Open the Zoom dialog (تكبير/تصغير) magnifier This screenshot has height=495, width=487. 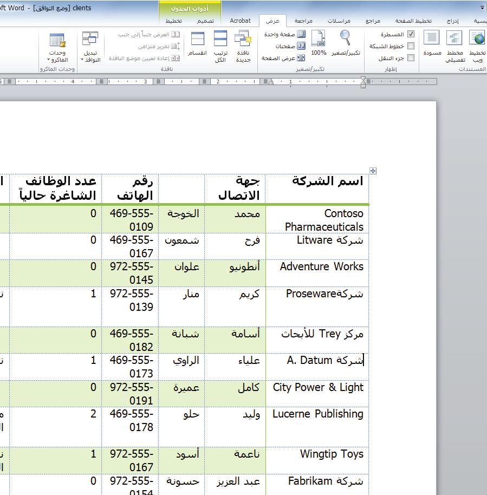tap(346, 43)
